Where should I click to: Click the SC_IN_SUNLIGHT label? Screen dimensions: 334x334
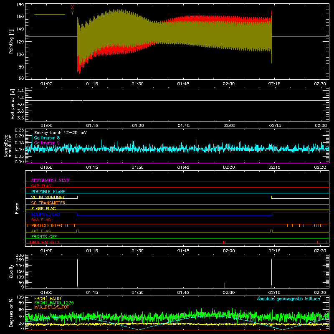(x=48, y=197)
